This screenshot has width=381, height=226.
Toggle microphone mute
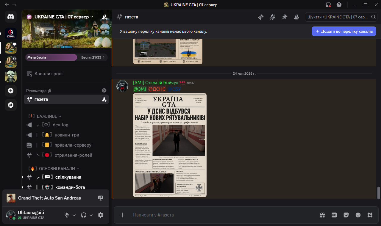[67, 215]
